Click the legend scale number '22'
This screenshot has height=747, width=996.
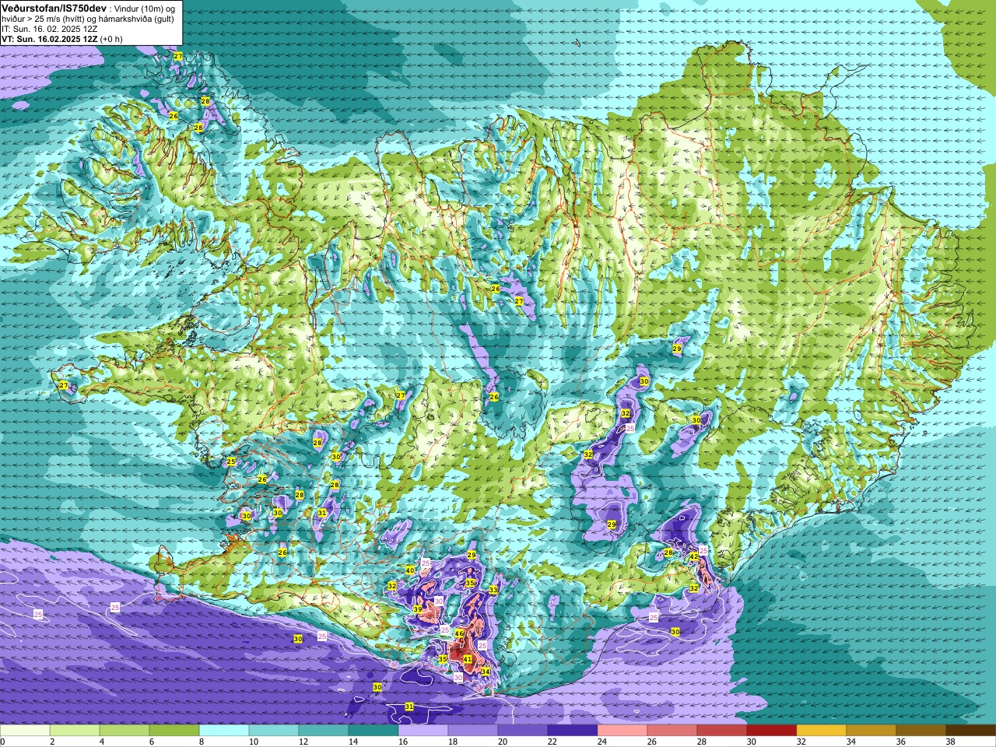tap(552, 742)
